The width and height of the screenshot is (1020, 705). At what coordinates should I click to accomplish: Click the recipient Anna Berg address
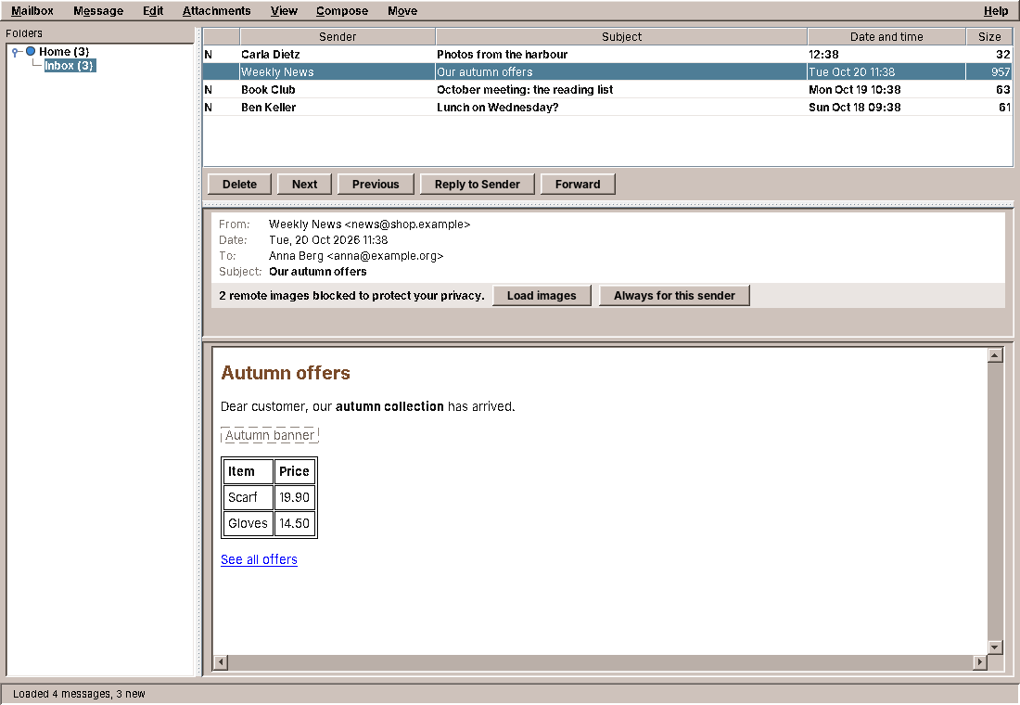[356, 256]
